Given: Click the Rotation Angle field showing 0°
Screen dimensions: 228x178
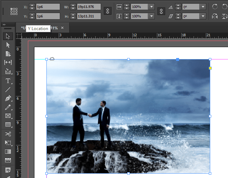Looking at the screenshot, I should coord(191,7).
